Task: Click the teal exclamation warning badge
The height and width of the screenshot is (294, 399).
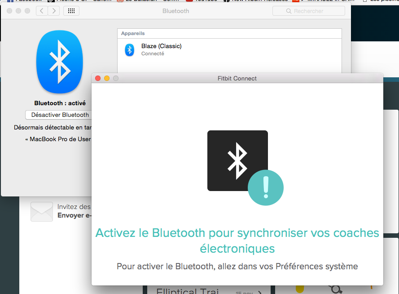Action: [266, 187]
